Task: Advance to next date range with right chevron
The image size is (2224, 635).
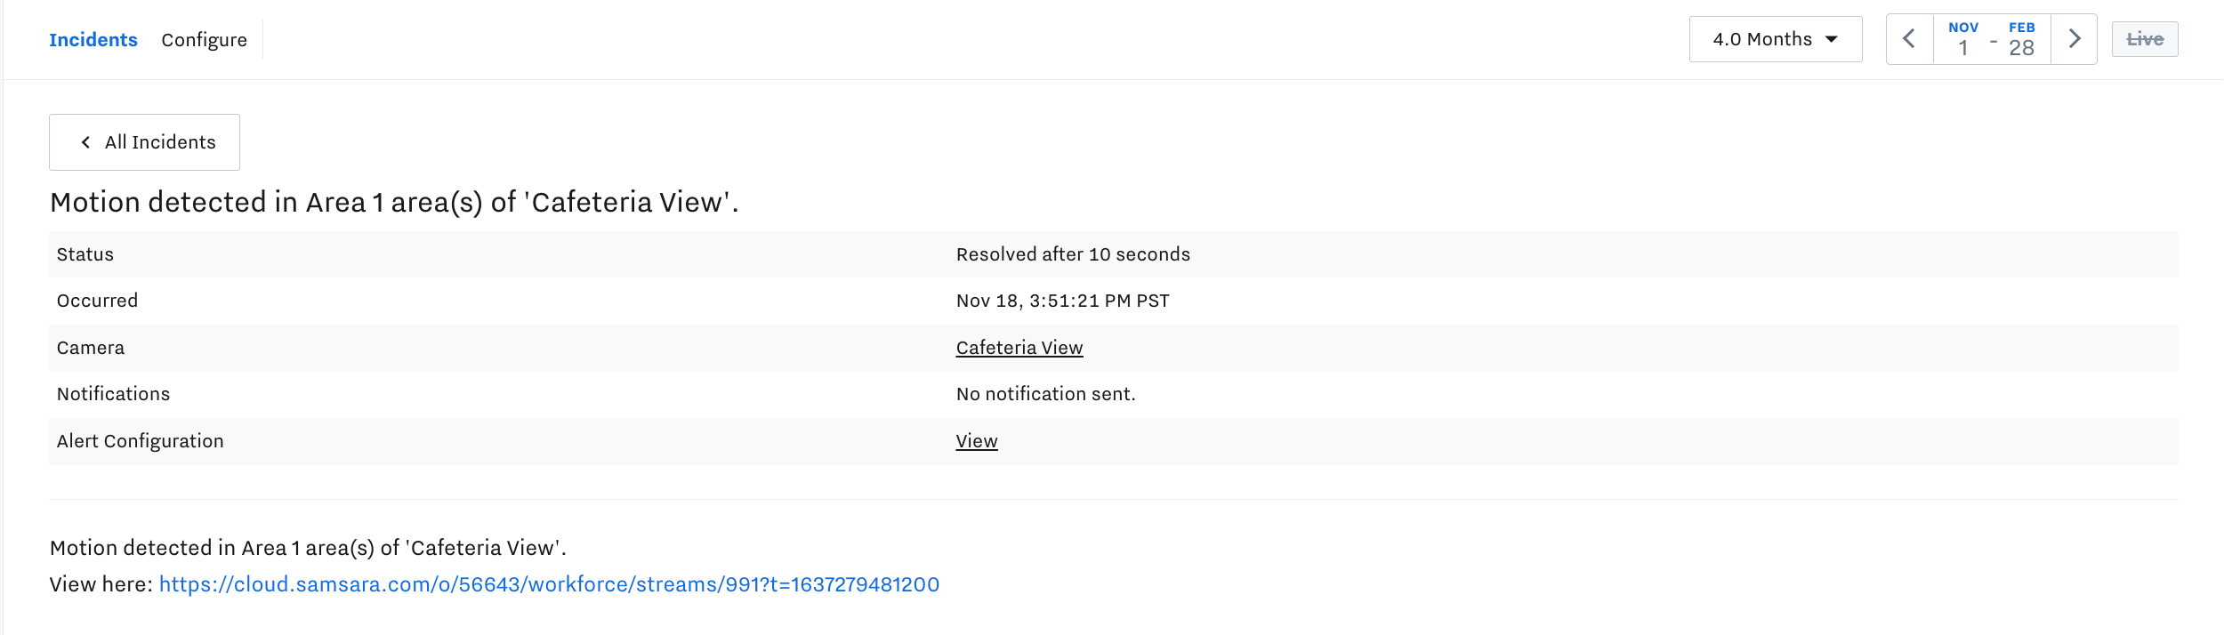Action: [2074, 39]
